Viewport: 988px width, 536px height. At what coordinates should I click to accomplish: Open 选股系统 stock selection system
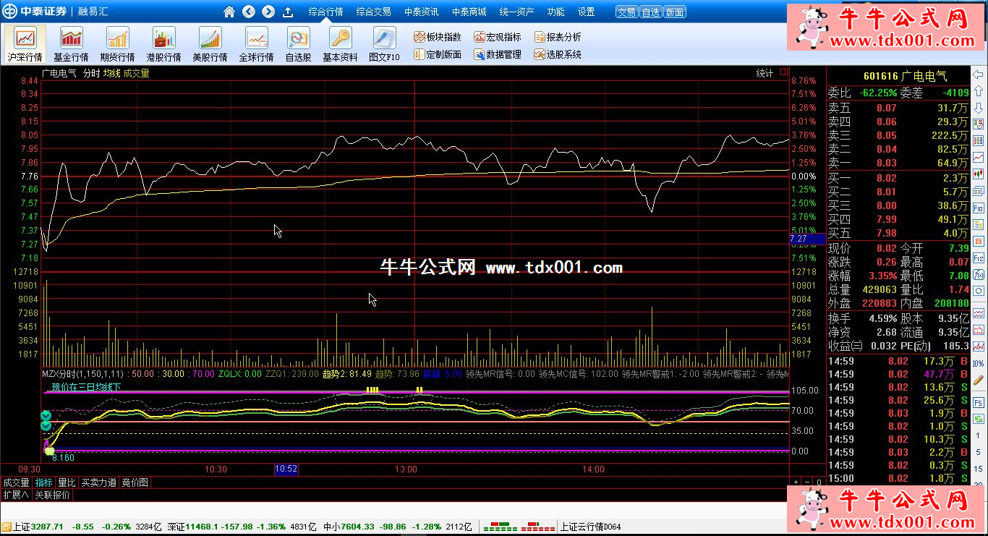(x=558, y=54)
